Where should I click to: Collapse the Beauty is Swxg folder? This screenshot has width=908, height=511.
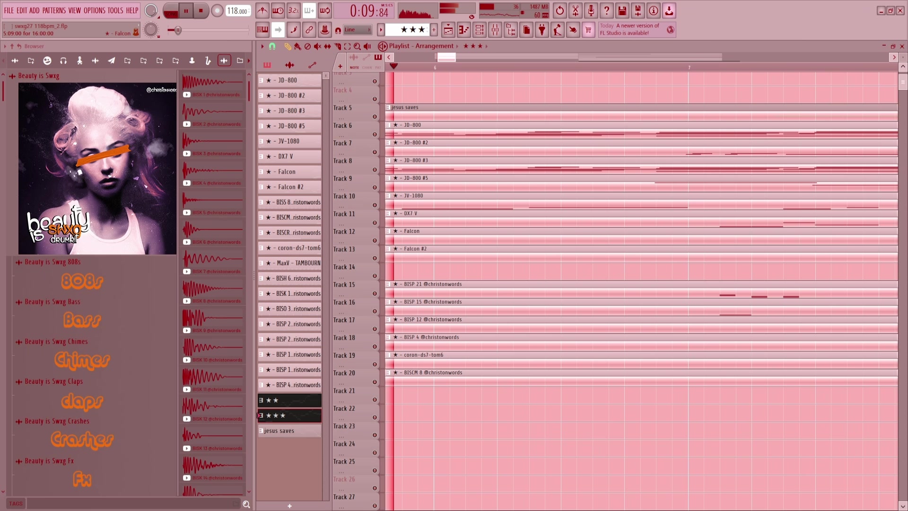38,76
